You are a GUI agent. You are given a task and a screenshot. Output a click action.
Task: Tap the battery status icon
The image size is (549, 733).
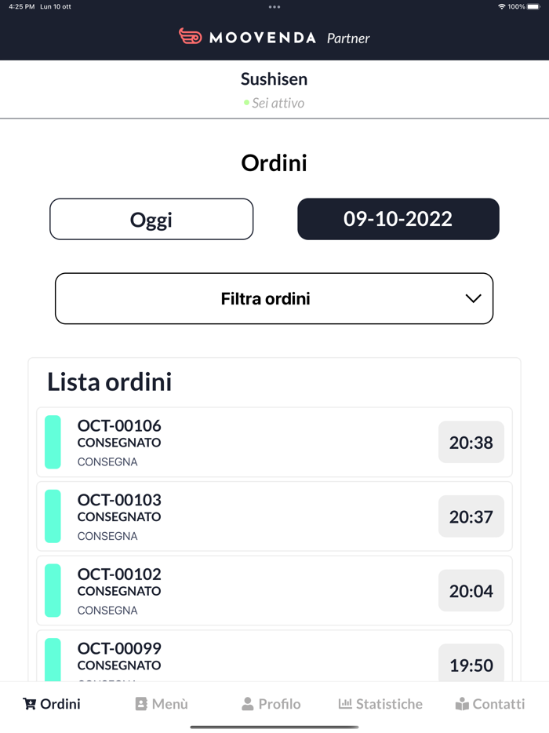pos(539,7)
